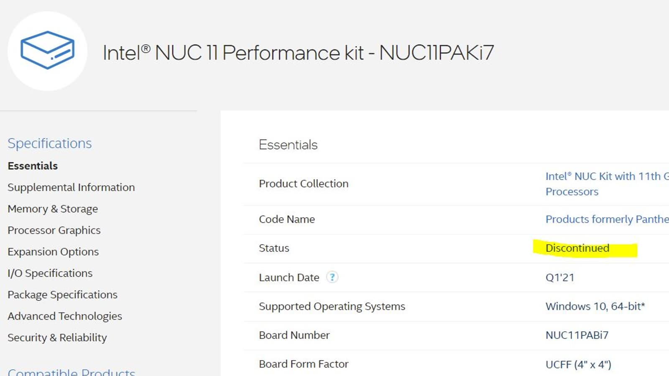
Task: Follow the Products formerly Panther code name link
Action: (607, 219)
